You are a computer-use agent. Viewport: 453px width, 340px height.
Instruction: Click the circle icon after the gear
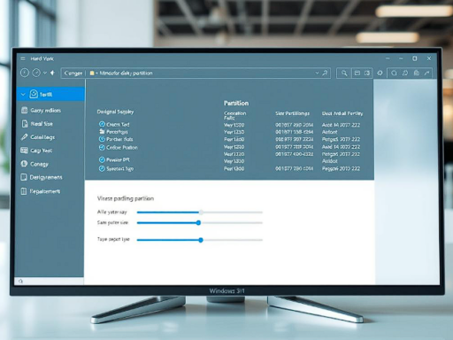coord(394,73)
